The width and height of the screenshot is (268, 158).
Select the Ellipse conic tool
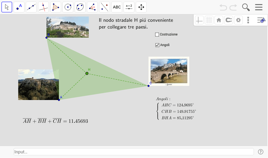pyautogui.click(x=80, y=7)
